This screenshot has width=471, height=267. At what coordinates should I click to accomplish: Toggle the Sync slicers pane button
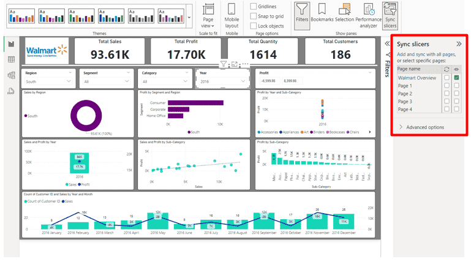click(390, 16)
